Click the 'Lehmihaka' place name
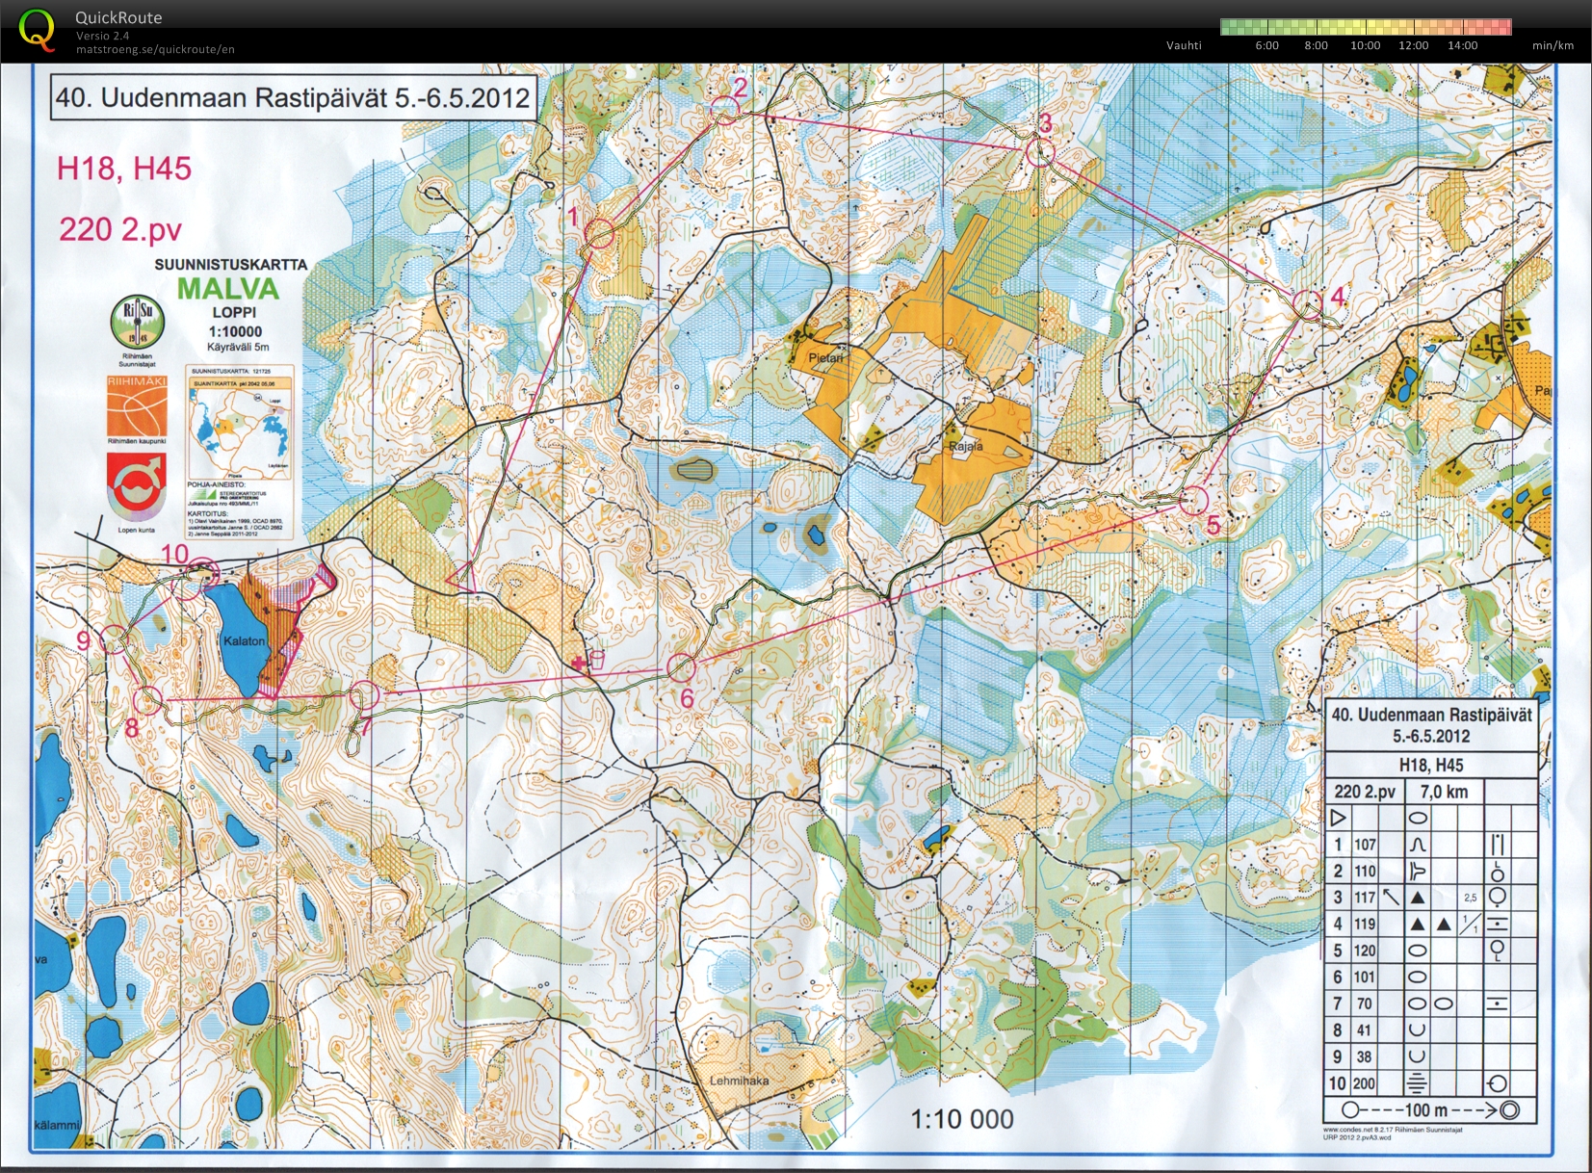 pos(740,1081)
